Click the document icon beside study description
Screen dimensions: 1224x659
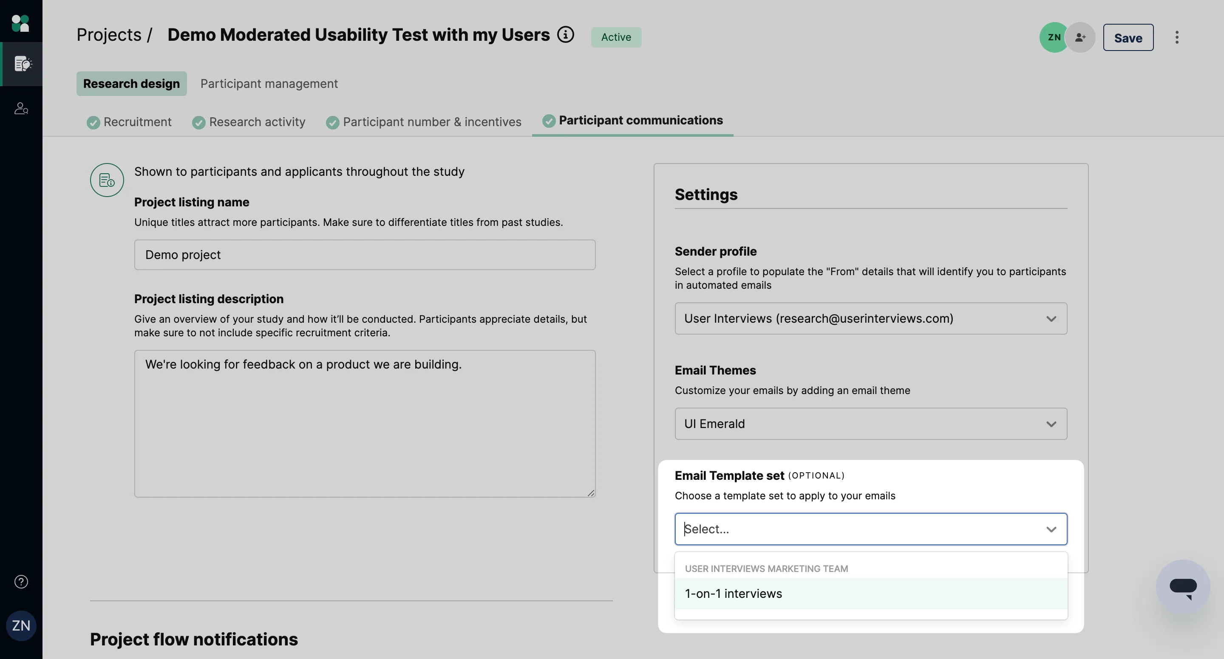pyautogui.click(x=106, y=180)
